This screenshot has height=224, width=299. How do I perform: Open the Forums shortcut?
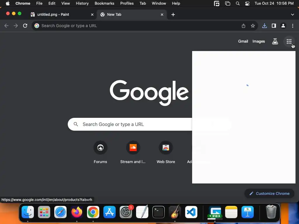pyautogui.click(x=100, y=152)
